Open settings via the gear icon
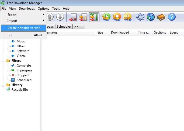The height and width of the screenshot is (131, 184). click(x=140, y=17)
